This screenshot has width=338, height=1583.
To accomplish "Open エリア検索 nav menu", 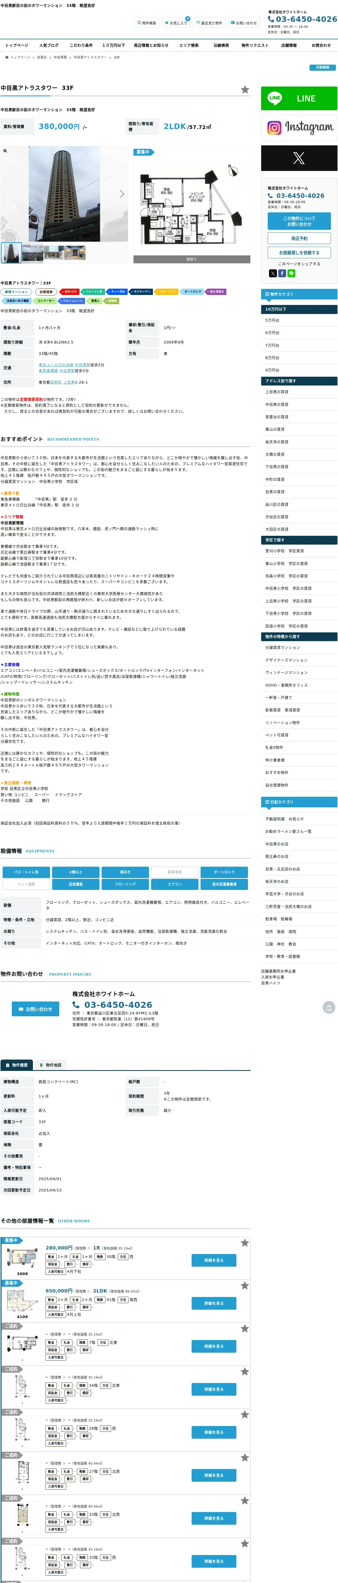I will [189, 45].
